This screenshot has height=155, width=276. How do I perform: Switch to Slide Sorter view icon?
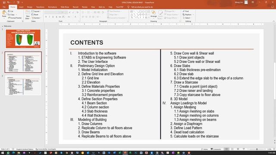pyautogui.click(x=232, y=149)
